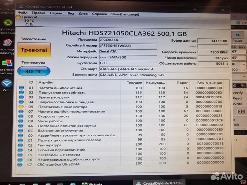Select the Переназначенные сектора row
Viewport: 247px width, 185px height.
pos(121,107)
